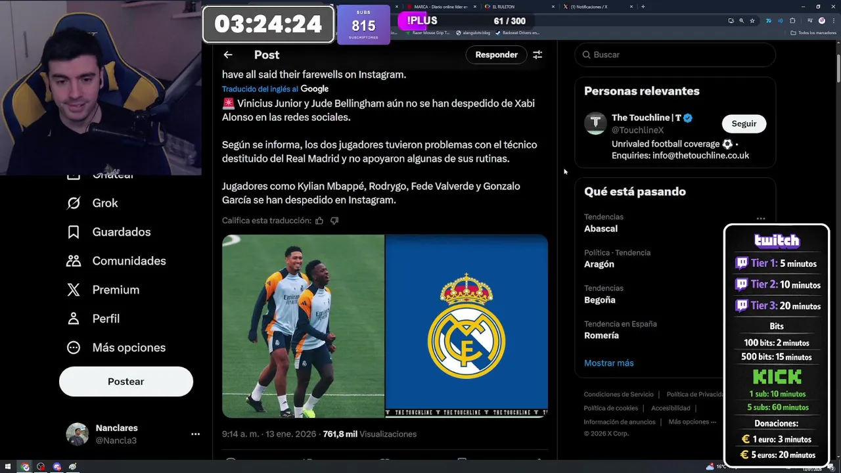
Task: Open the Nanclares account avatar
Action: (x=77, y=434)
